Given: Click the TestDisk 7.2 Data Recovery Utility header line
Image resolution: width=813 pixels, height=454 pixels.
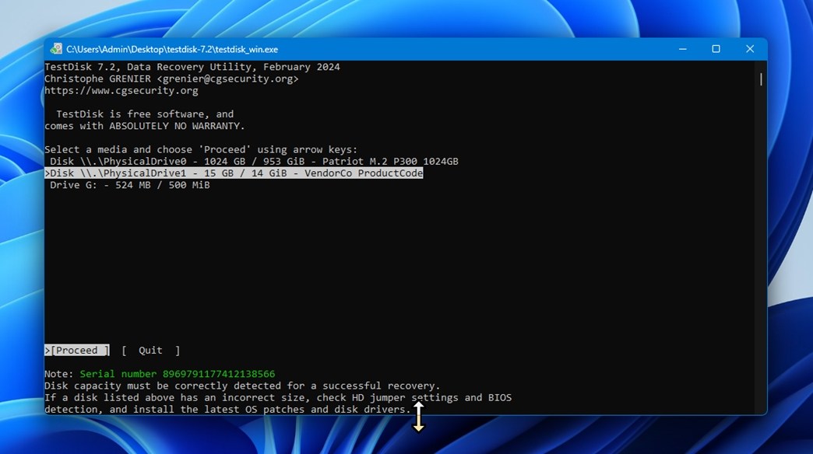Looking at the screenshot, I should [192, 67].
